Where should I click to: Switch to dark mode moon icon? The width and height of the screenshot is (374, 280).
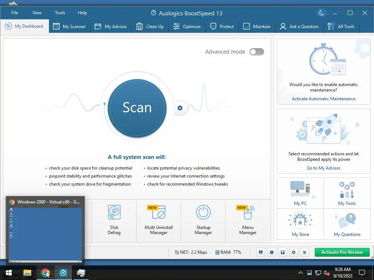(x=321, y=13)
